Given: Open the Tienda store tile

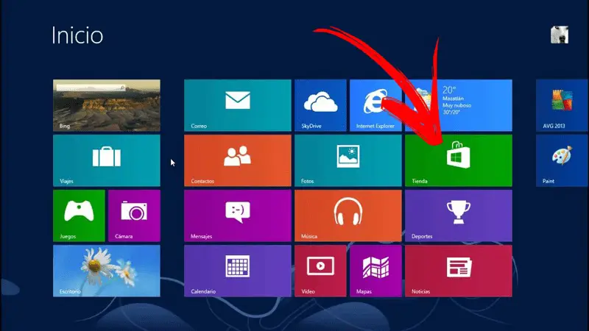Looking at the screenshot, I should (459, 160).
